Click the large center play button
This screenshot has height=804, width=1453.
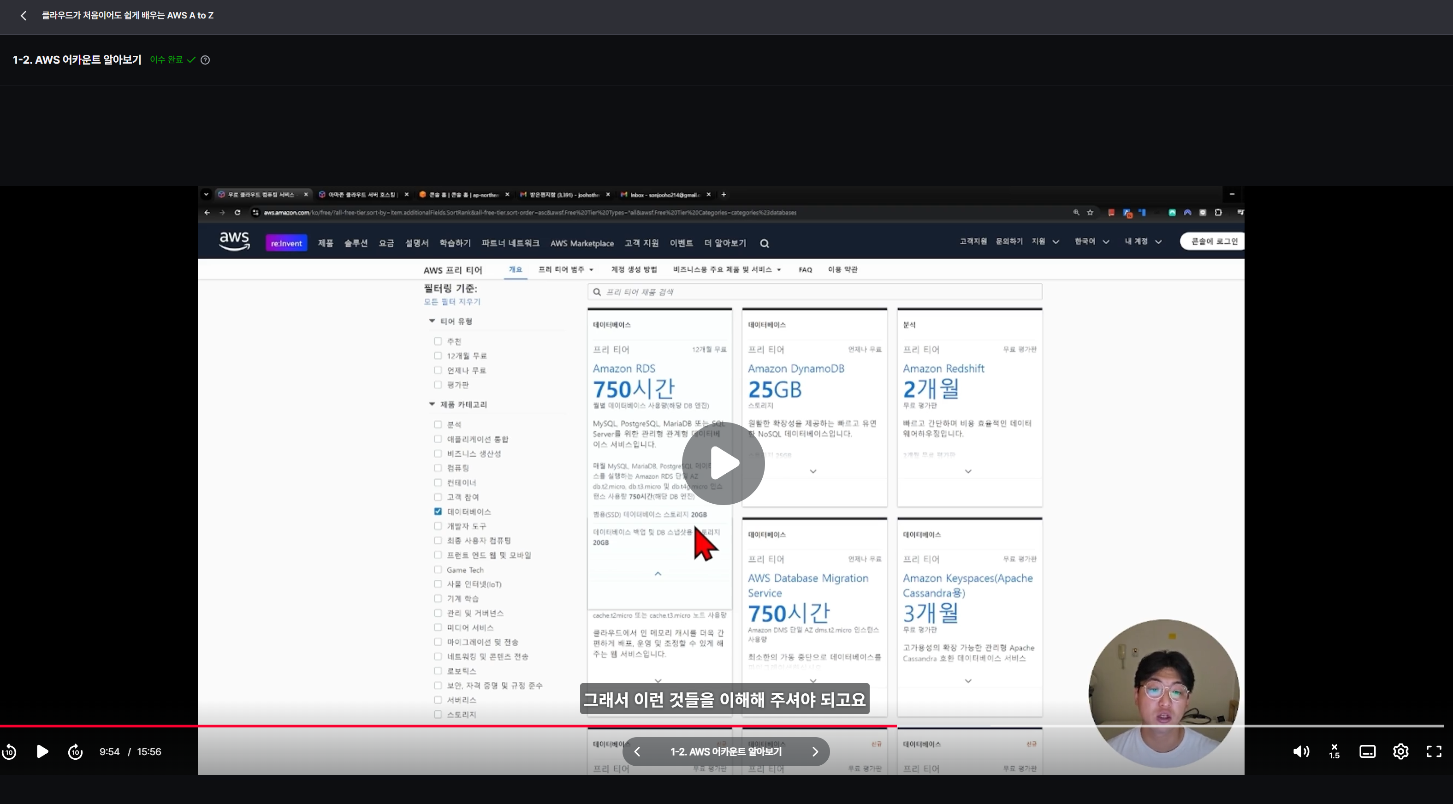[723, 463]
